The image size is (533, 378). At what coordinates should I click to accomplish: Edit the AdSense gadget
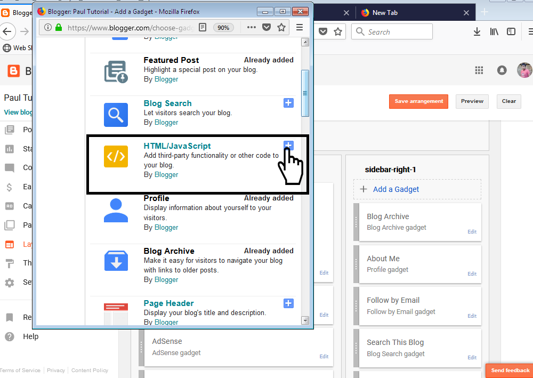click(324, 356)
